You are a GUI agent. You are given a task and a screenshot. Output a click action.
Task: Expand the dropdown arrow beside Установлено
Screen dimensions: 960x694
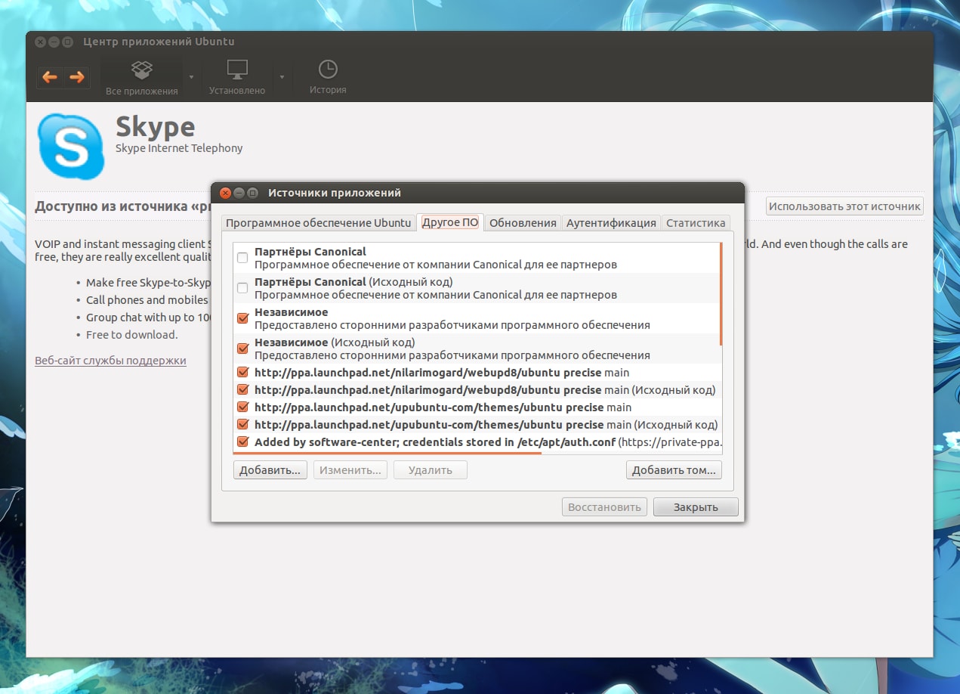[x=282, y=77]
